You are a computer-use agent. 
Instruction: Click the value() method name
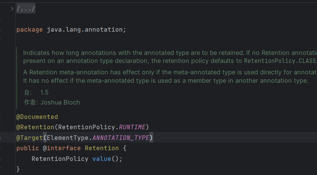pos(101,159)
